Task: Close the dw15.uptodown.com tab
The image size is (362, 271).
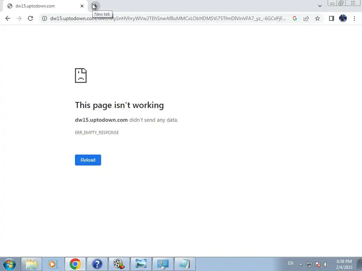Action: tap(82, 6)
